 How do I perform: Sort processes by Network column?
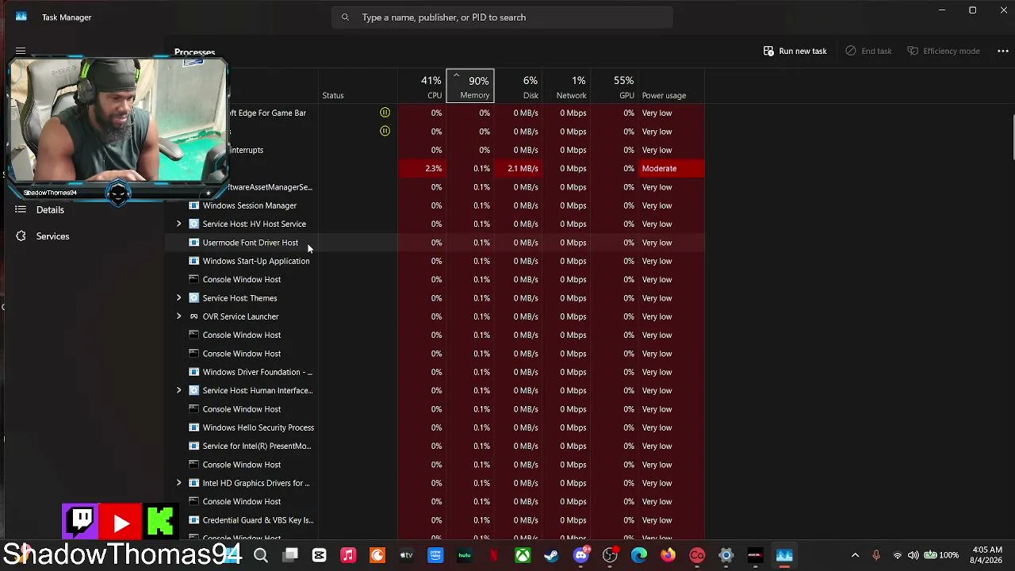tap(567, 86)
